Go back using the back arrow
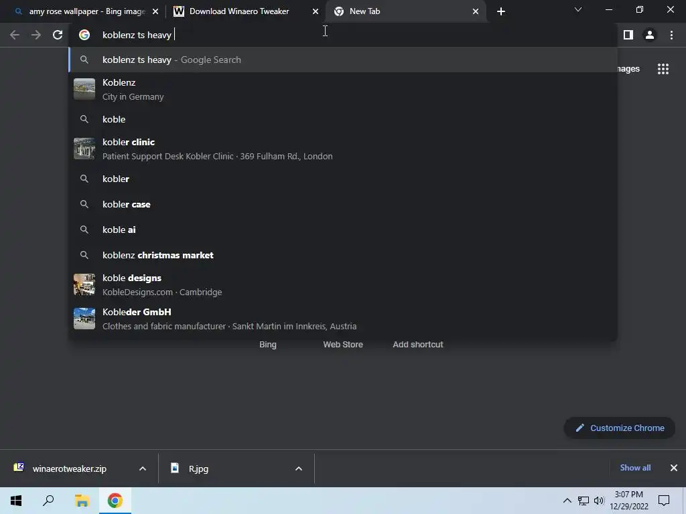This screenshot has height=514, width=686. (x=15, y=35)
